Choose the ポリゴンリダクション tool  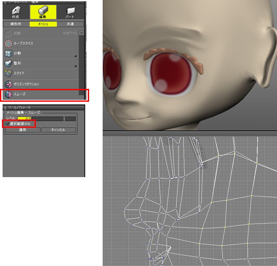41,84
